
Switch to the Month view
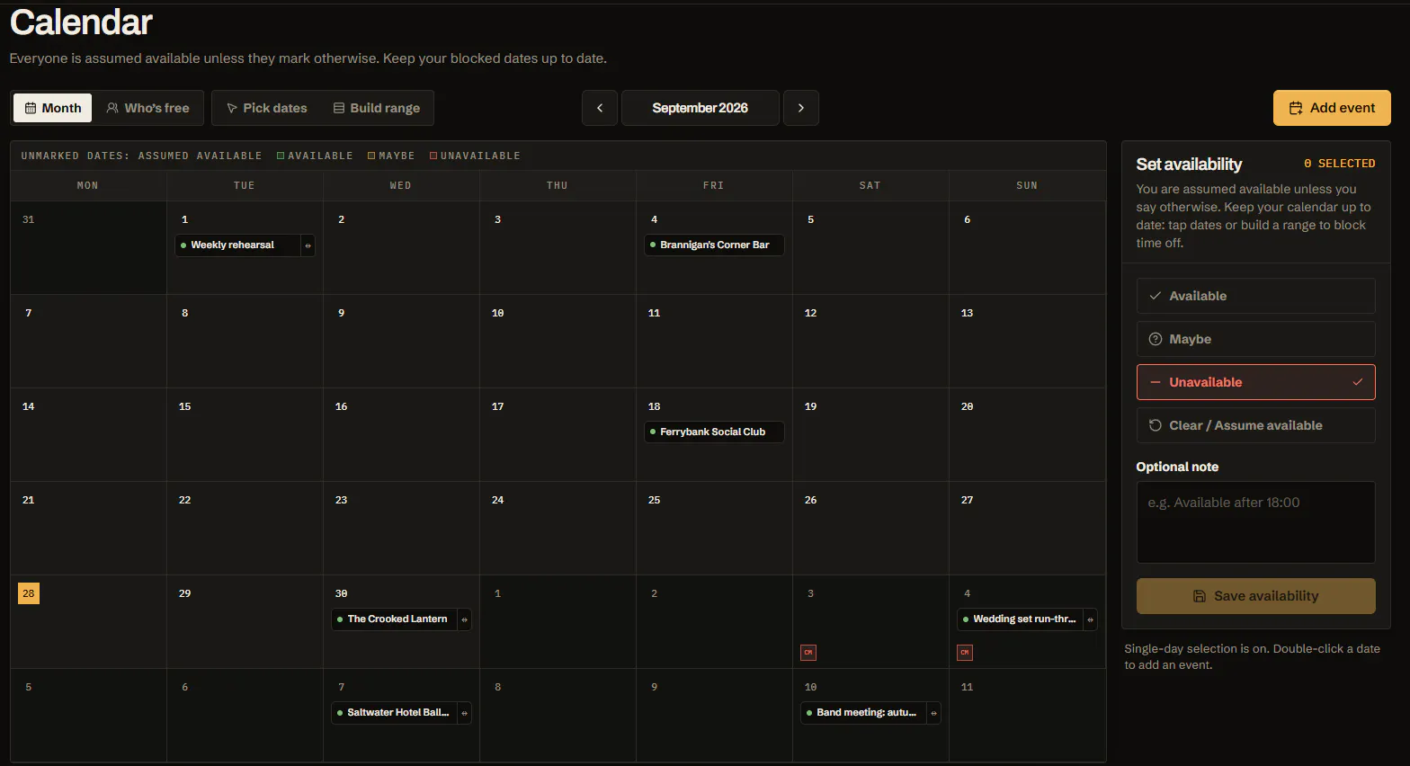click(52, 108)
